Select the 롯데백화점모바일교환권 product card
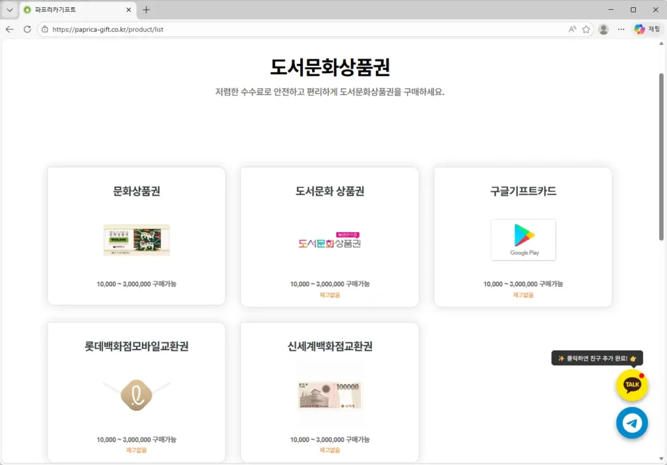667x465 pixels. click(135, 391)
